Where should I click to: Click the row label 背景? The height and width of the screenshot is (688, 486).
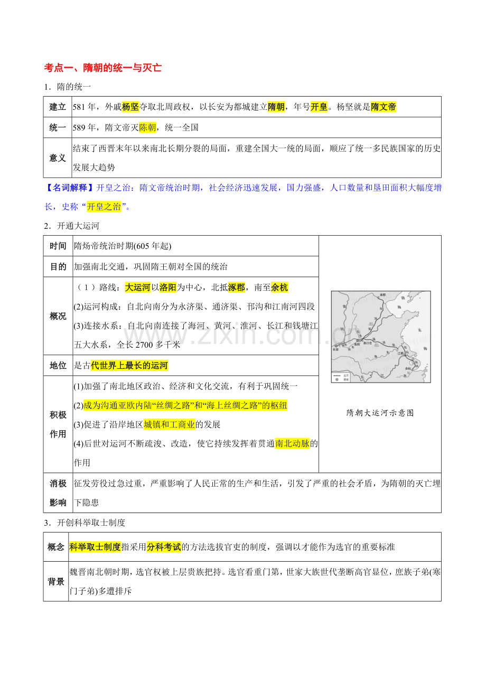click(x=56, y=581)
